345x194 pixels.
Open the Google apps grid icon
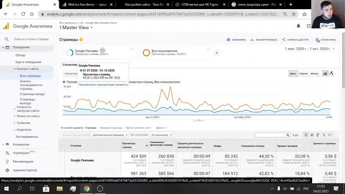(x=308, y=26)
